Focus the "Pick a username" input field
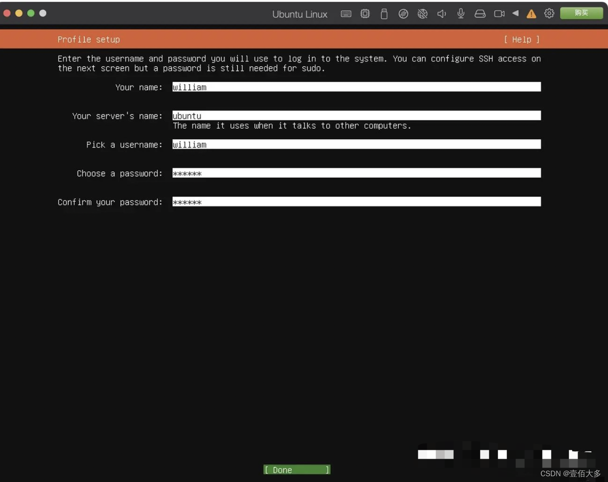The width and height of the screenshot is (608, 482). click(x=356, y=144)
